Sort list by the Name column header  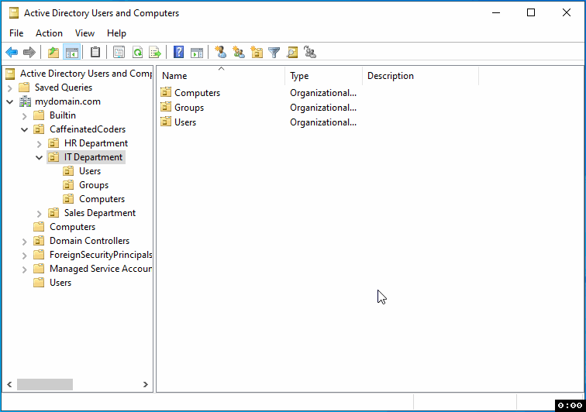point(220,76)
